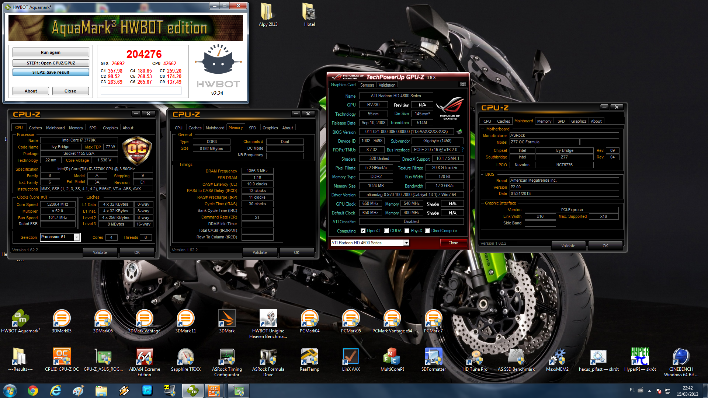The image size is (708, 398).
Task: Click the PCI-E bus interface question mark
Action: 462,150
